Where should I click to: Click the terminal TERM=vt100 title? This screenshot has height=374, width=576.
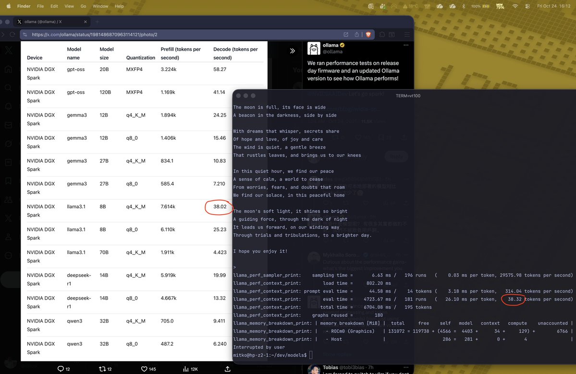408,96
